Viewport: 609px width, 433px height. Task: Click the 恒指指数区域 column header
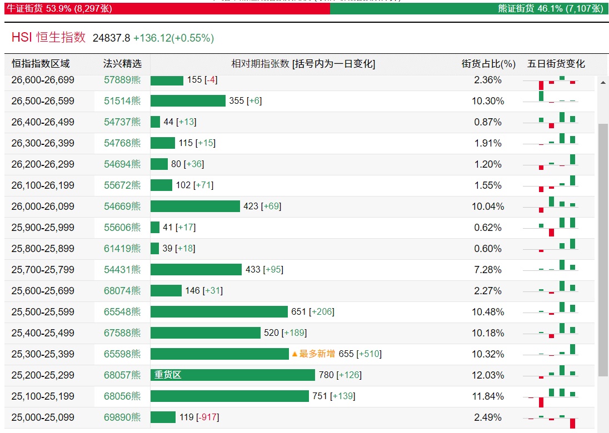point(41,64)
